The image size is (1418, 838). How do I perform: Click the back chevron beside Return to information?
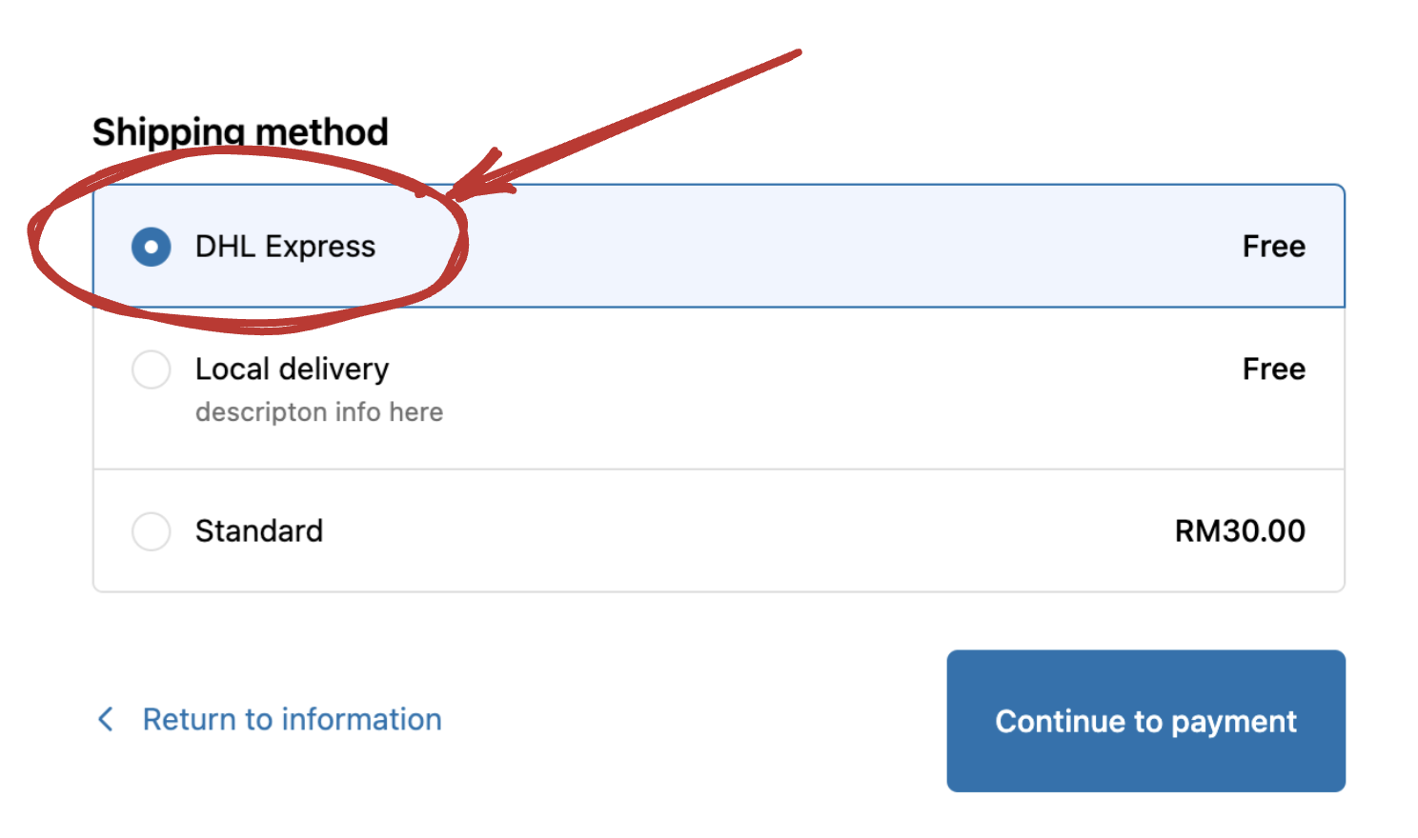click(105, 719)
